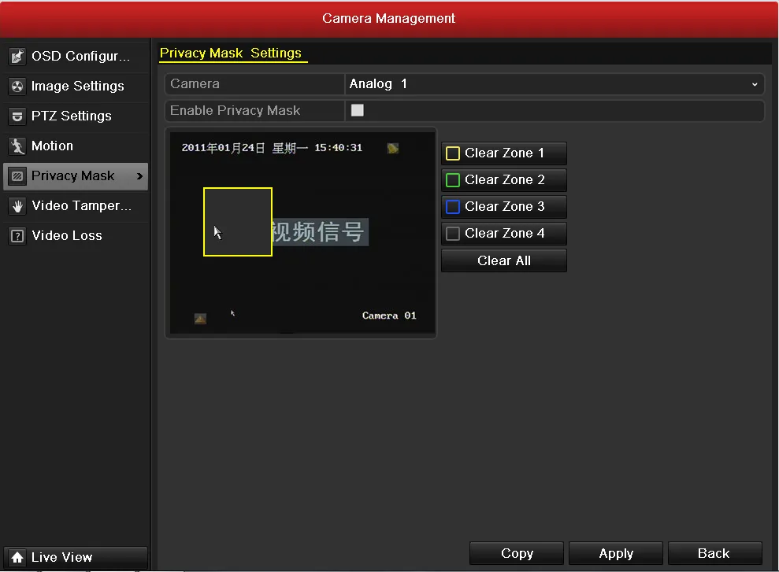Click the Video Tamper hand icon
This screenshot has height=572, width=779.
point(17,206)
